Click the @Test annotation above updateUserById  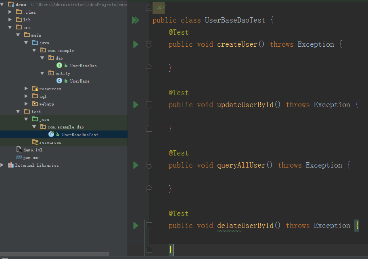(179, 93)
